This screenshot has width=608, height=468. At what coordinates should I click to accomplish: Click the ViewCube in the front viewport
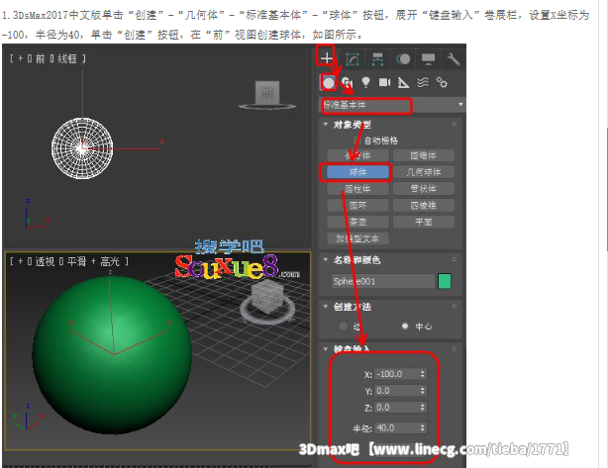[267, 93]
